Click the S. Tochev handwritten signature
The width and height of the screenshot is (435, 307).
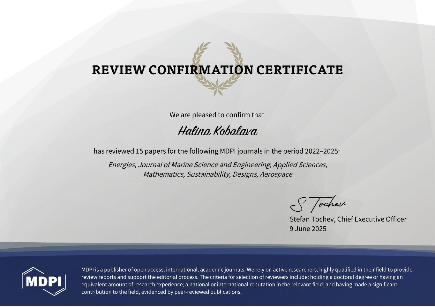click(x=318, y=204)
